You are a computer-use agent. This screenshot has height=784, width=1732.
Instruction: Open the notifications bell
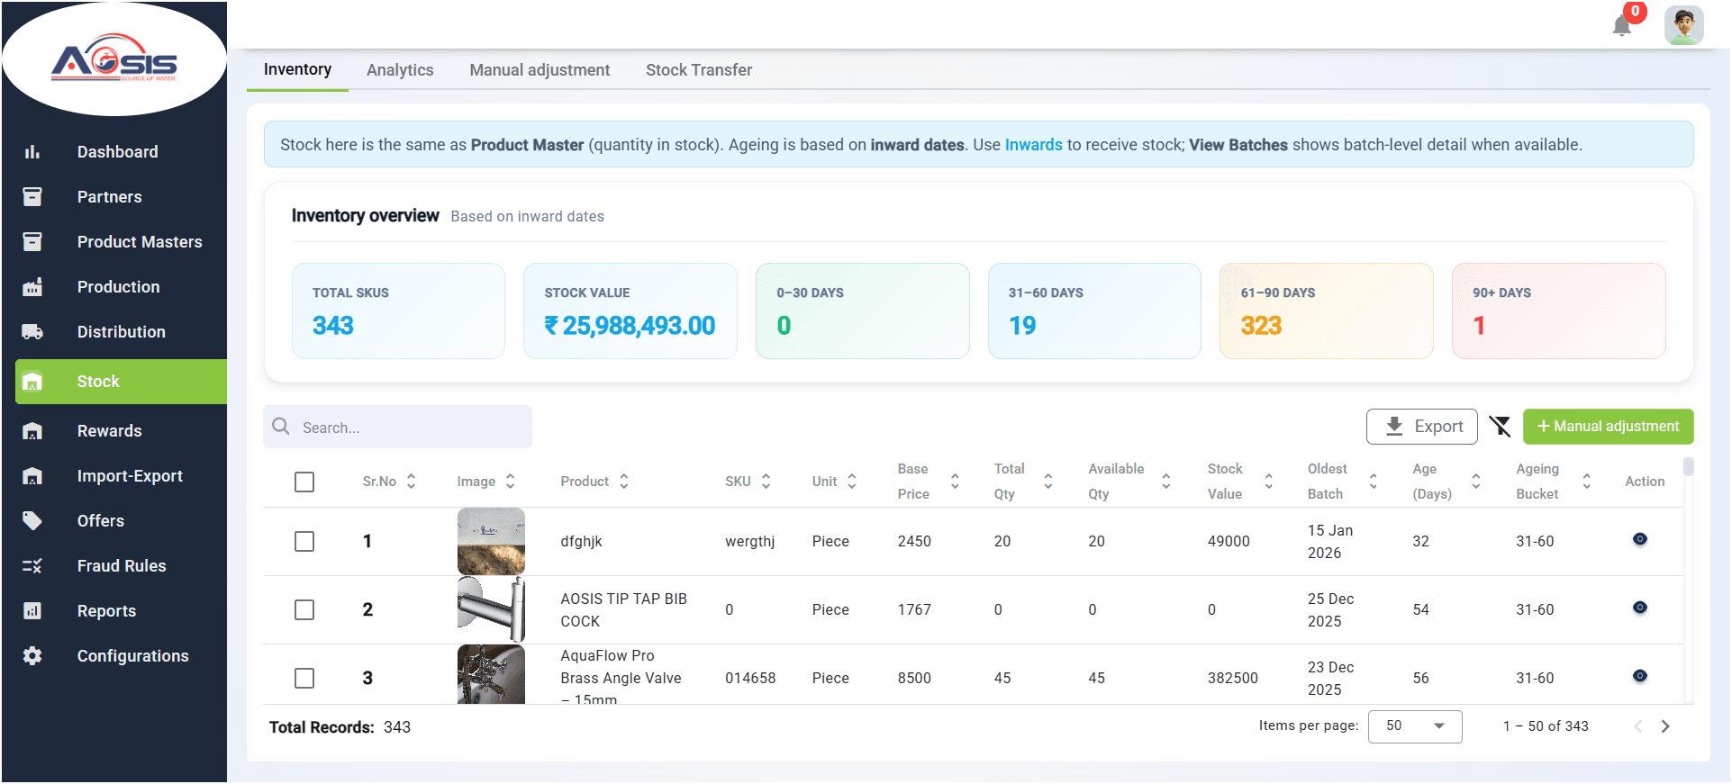(x=1622, y=25)
